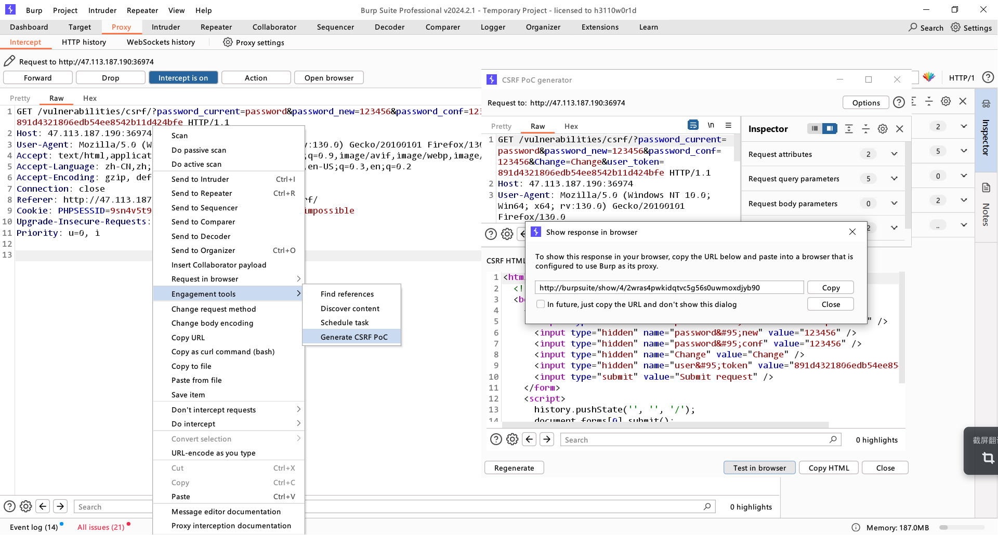The height and width of the screenshot is (535, 998).
Task: Click the memory info icon in status bar
Action: pos(856,527)
